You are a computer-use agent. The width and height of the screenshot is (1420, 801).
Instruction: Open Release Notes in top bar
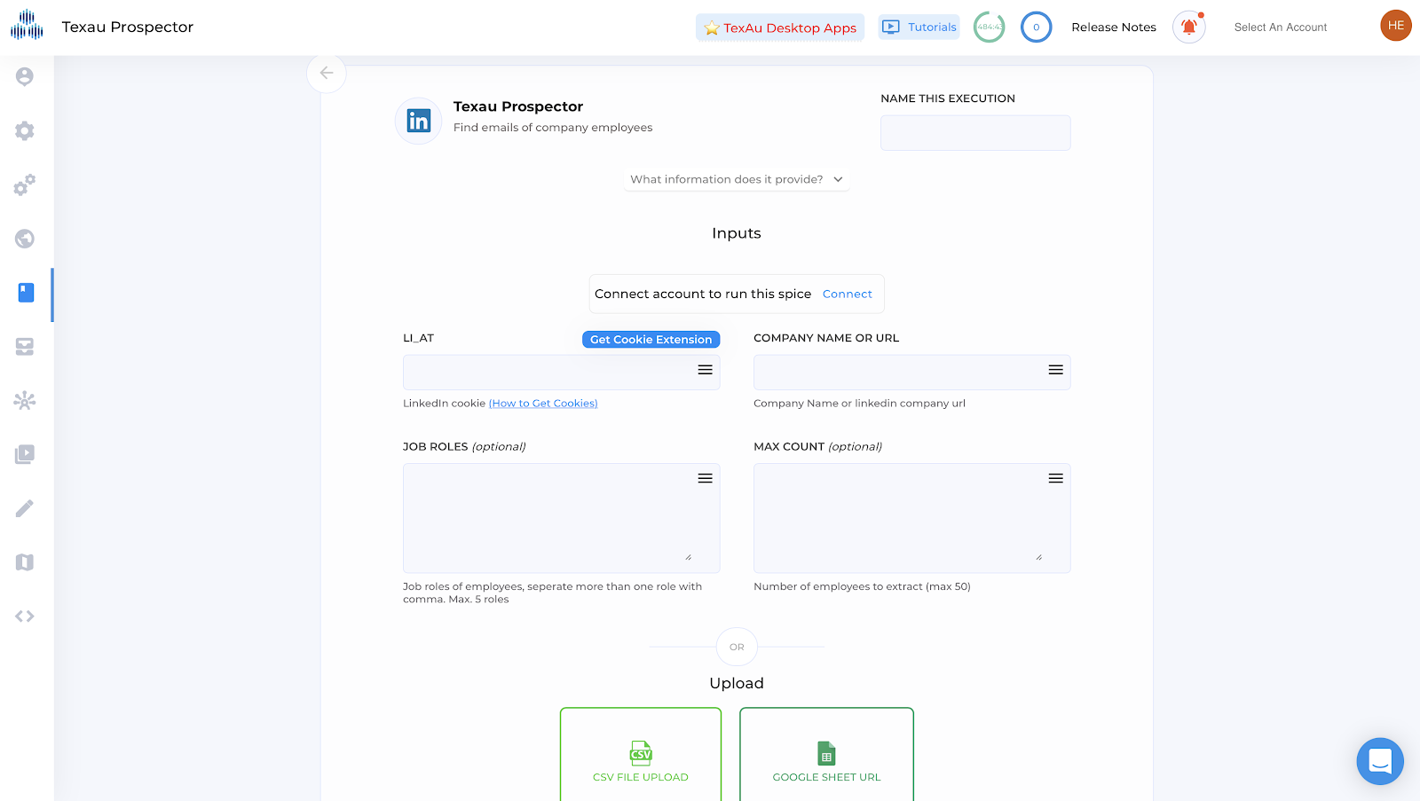click(1113, 27)
